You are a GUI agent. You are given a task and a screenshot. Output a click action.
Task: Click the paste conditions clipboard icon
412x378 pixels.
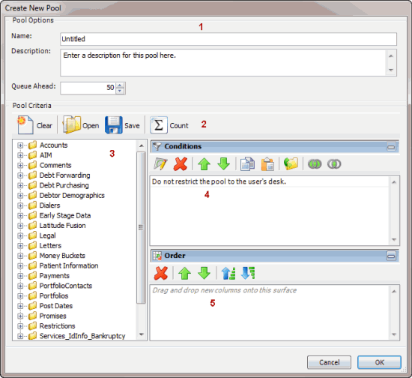[267, 164]
